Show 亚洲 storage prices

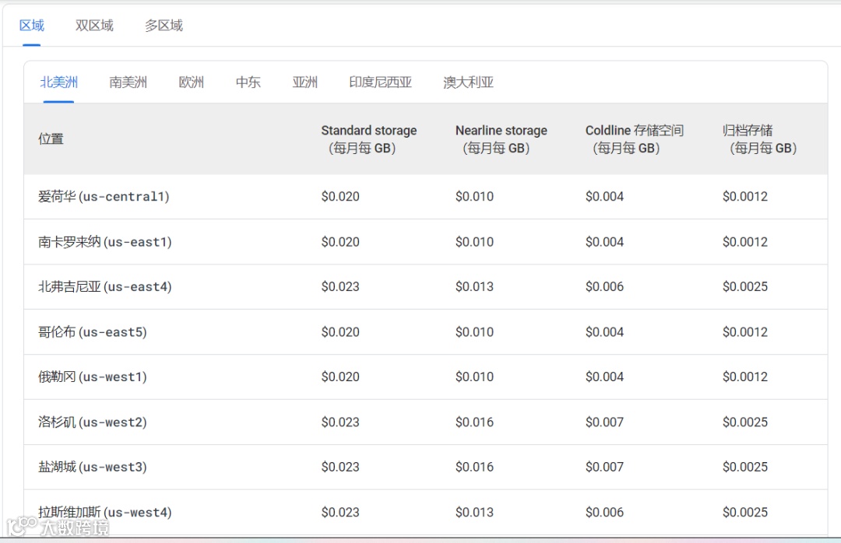[305, 82]
